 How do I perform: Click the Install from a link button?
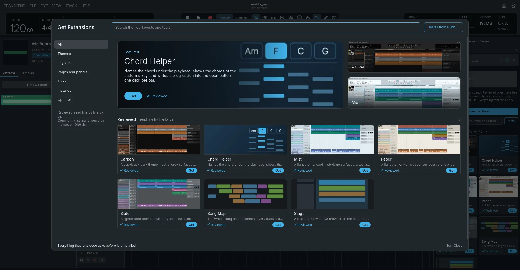(x=443, y=27)
